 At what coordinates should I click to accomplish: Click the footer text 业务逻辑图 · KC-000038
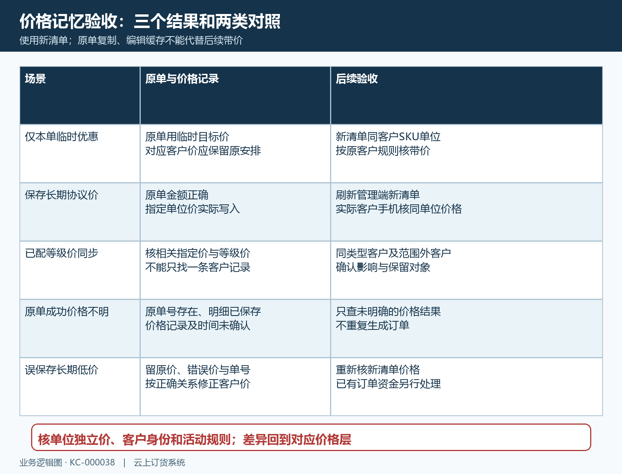point(67,463)
